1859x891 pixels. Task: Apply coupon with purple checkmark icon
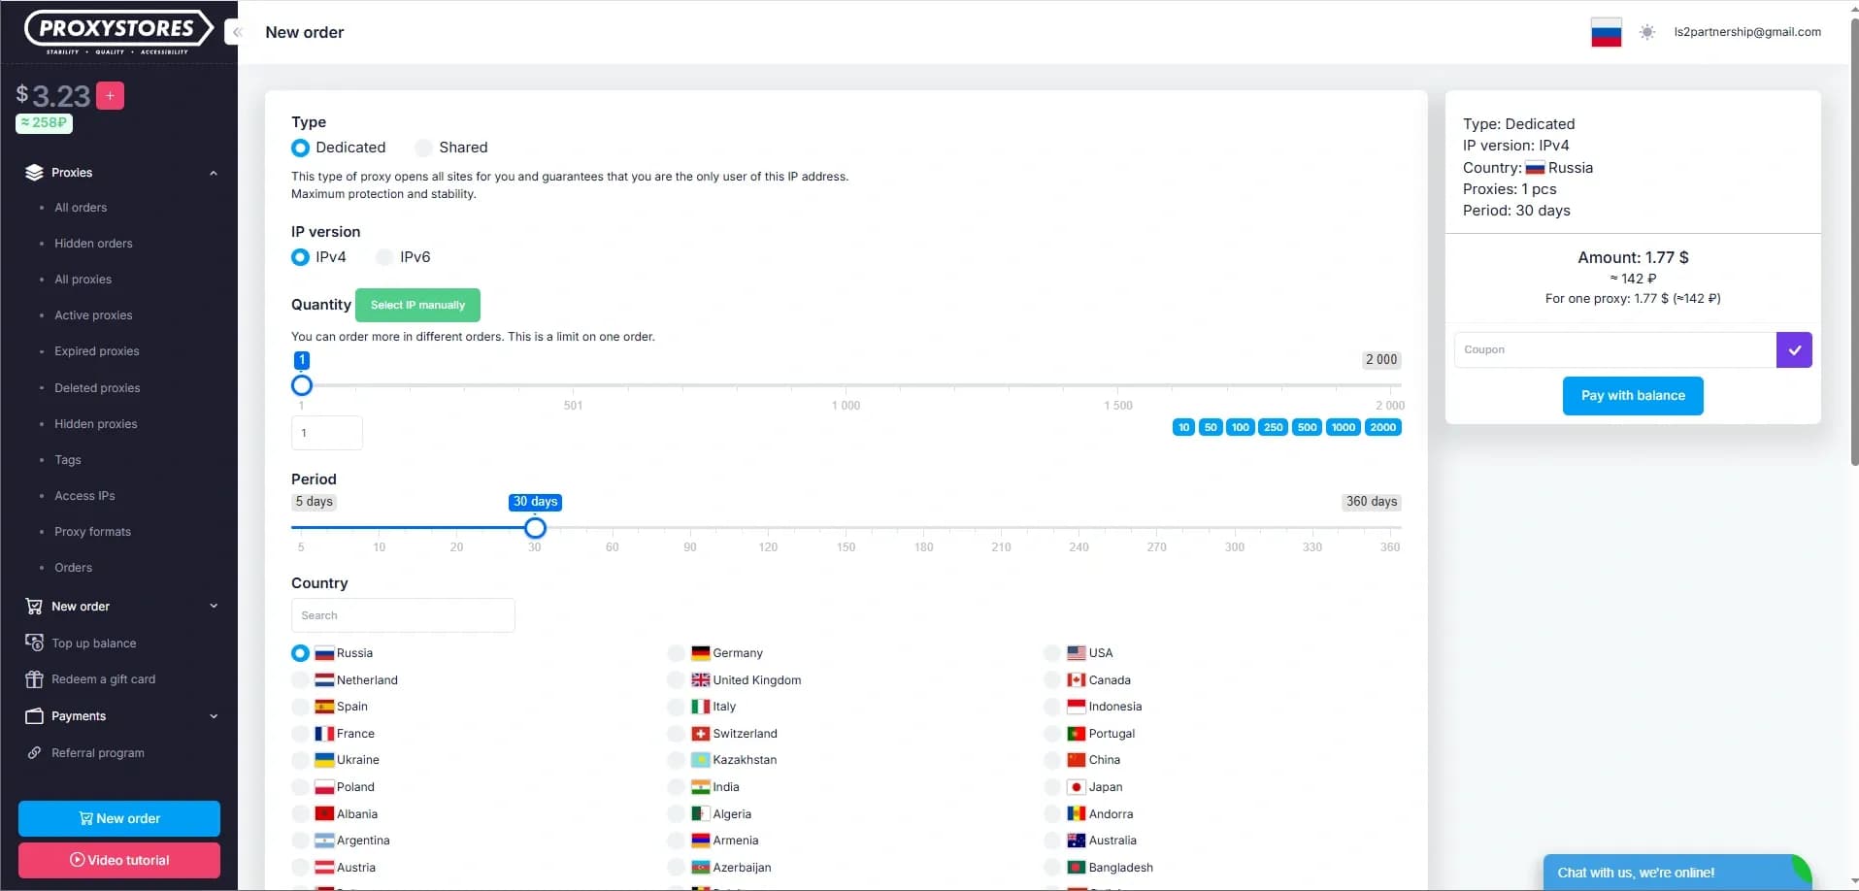[1793, 349]
